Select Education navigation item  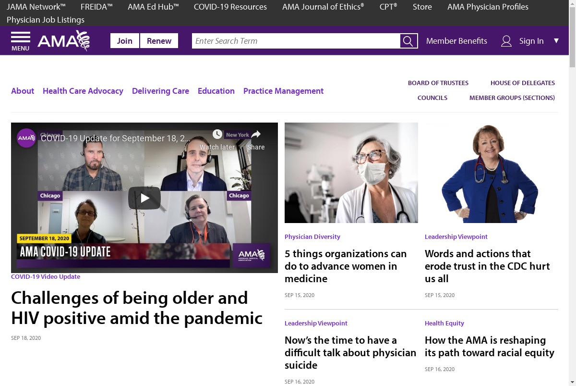[216, 91]
